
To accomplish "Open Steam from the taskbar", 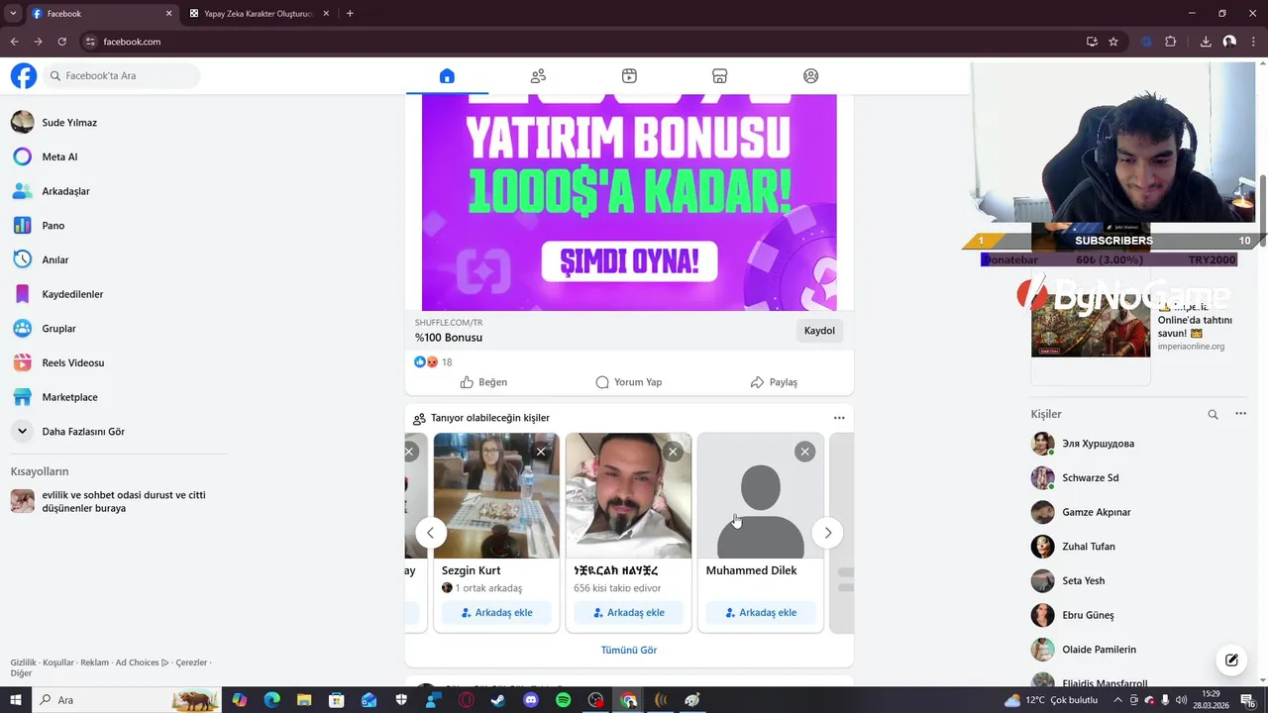I will 498,700.
